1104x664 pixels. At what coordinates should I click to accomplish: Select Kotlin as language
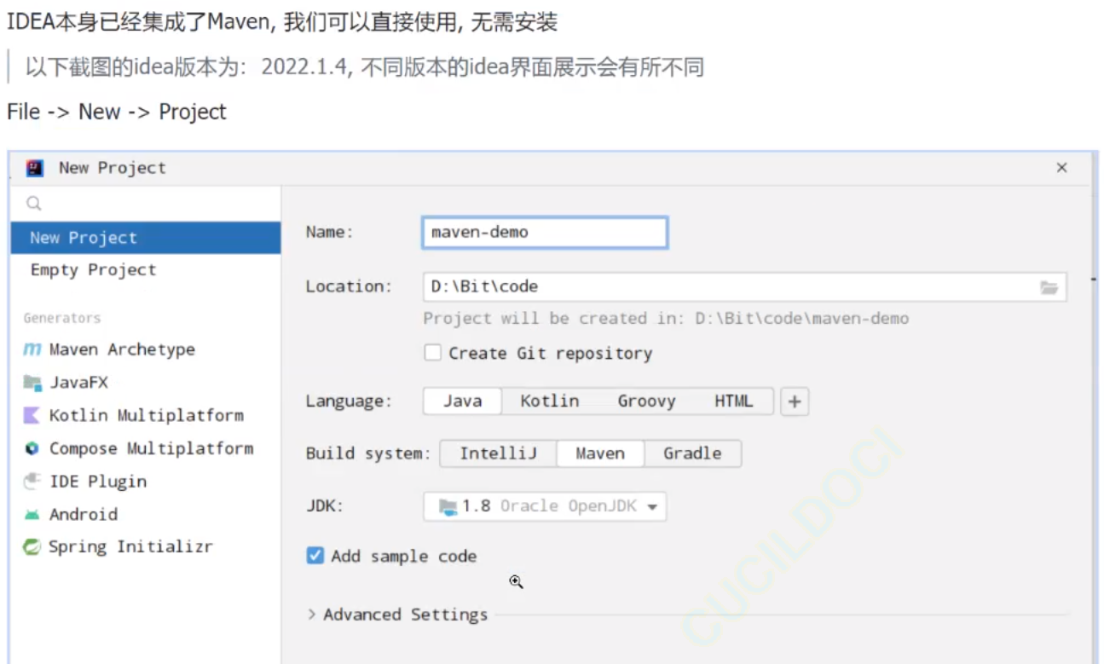[550, 401]
